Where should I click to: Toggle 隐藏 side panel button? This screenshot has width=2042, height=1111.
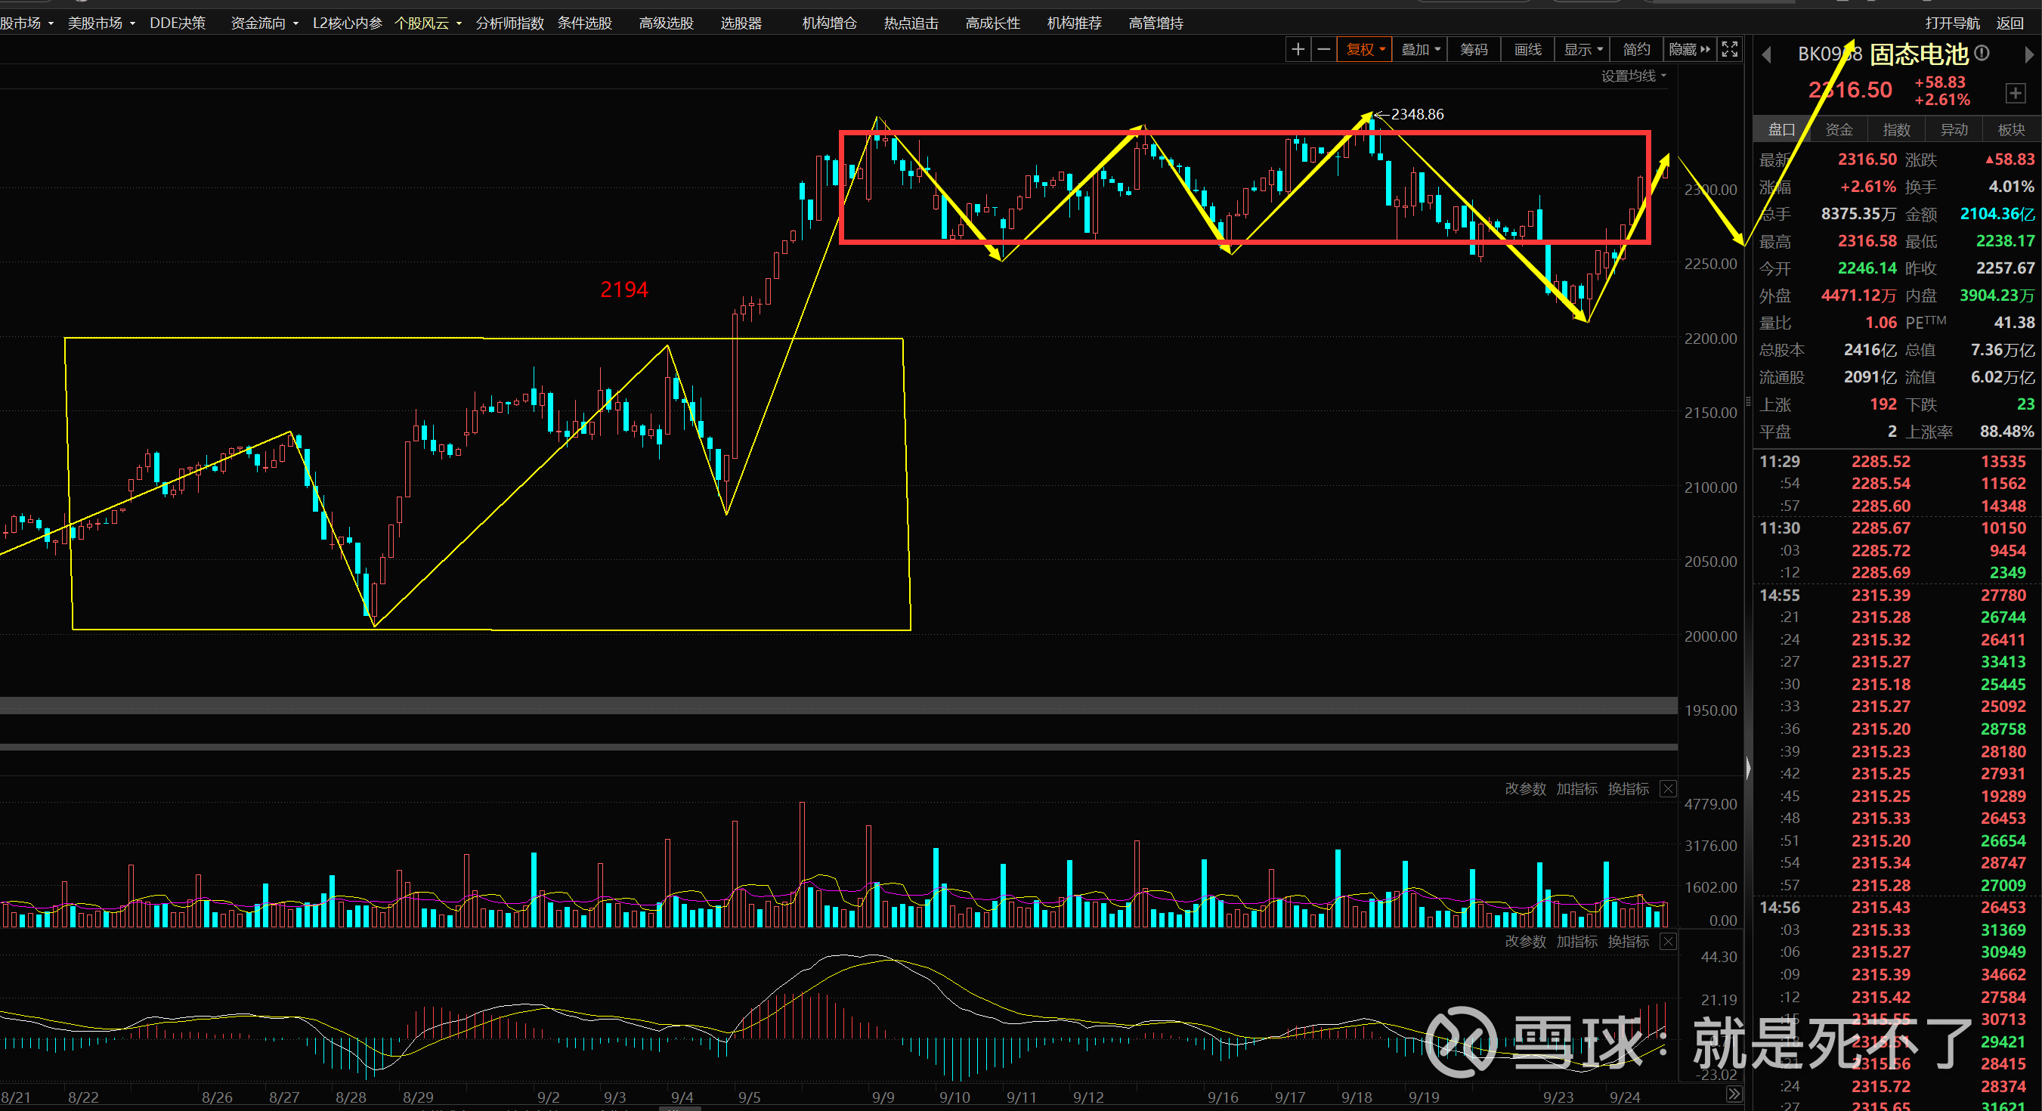pyautogui.click(x=1688, y=50)
